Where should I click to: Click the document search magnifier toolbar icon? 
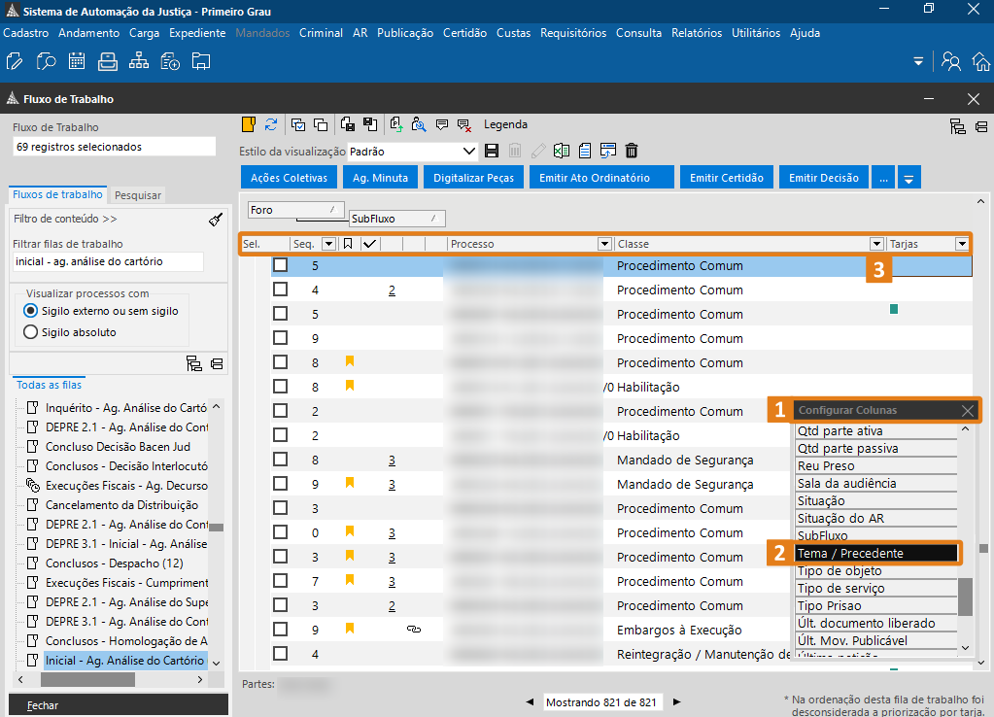pyautogui.click(x=46, y=61)
